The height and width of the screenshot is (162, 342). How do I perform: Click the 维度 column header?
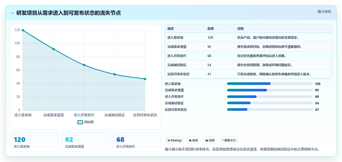[171, 29]
